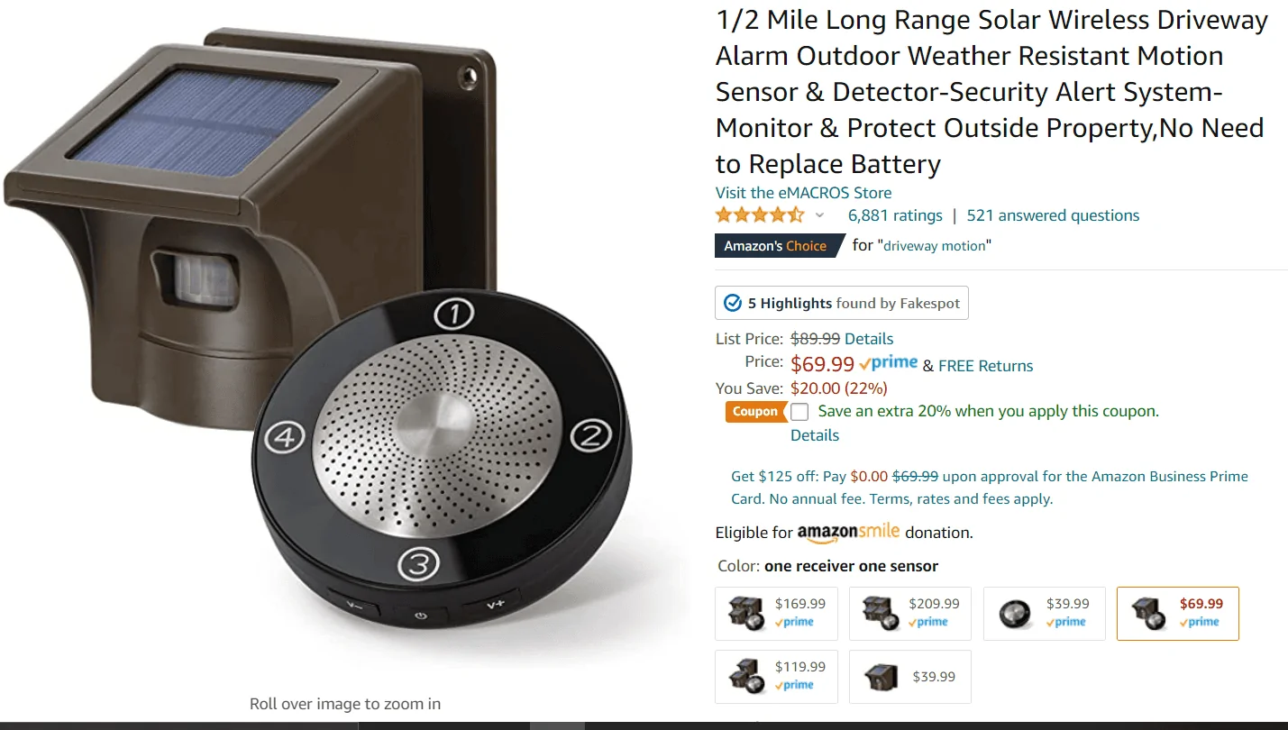This screenshot has height=730, width=1288.
Task: Open the List Price Details link
Action: click(x=869, y=339)
